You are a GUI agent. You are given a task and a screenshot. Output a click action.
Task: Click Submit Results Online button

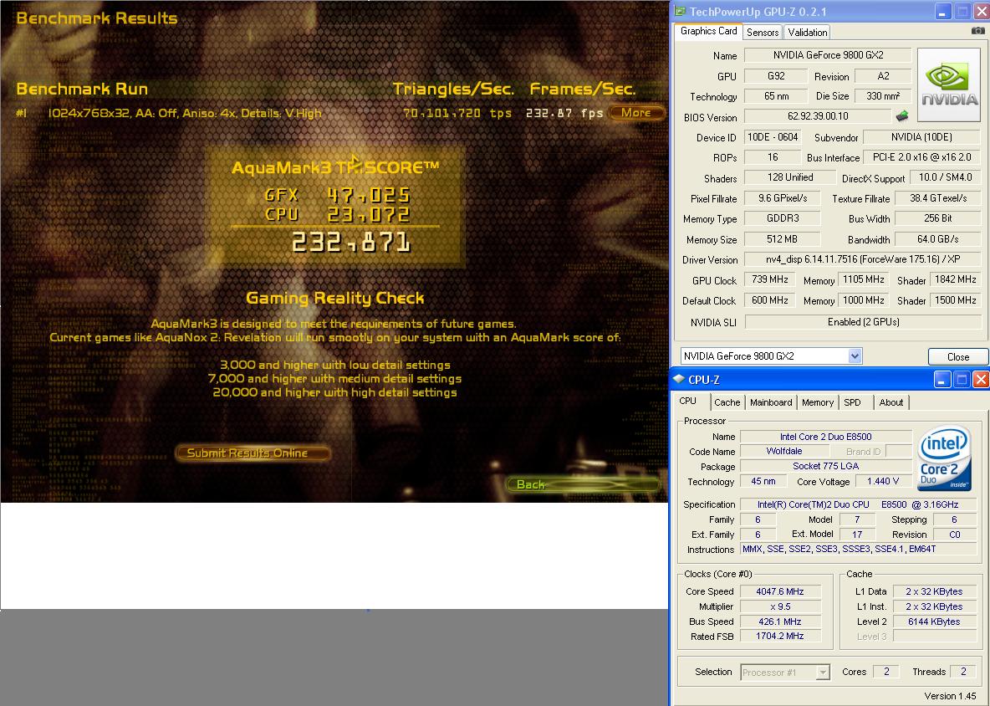(x=253, y=453)
